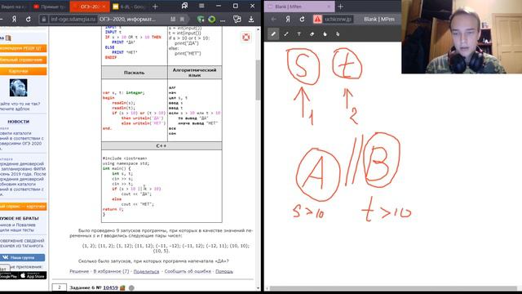Viewport: 522px width, 294px height.
Task: Open the VK 'Наша группа' button
Action: (22, 257)
